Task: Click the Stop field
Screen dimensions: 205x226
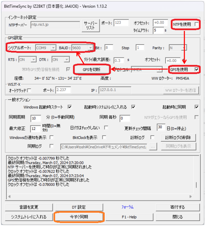Action: tap(140, 48)
